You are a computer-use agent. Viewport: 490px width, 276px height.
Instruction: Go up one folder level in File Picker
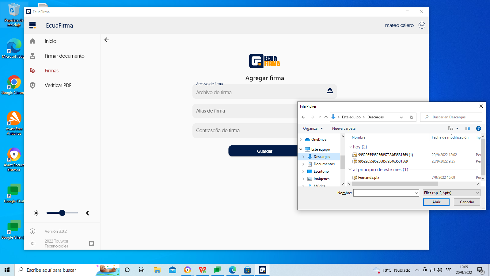[x=326, y=117]
